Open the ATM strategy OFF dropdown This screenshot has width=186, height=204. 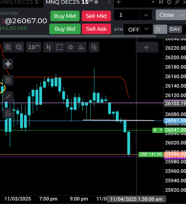point(138,29)
